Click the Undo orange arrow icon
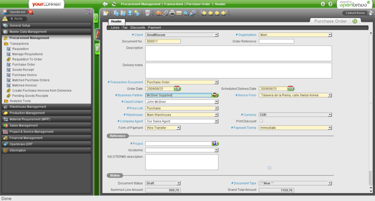This screenshot has width=375, height=201. [x=159, y=13]
